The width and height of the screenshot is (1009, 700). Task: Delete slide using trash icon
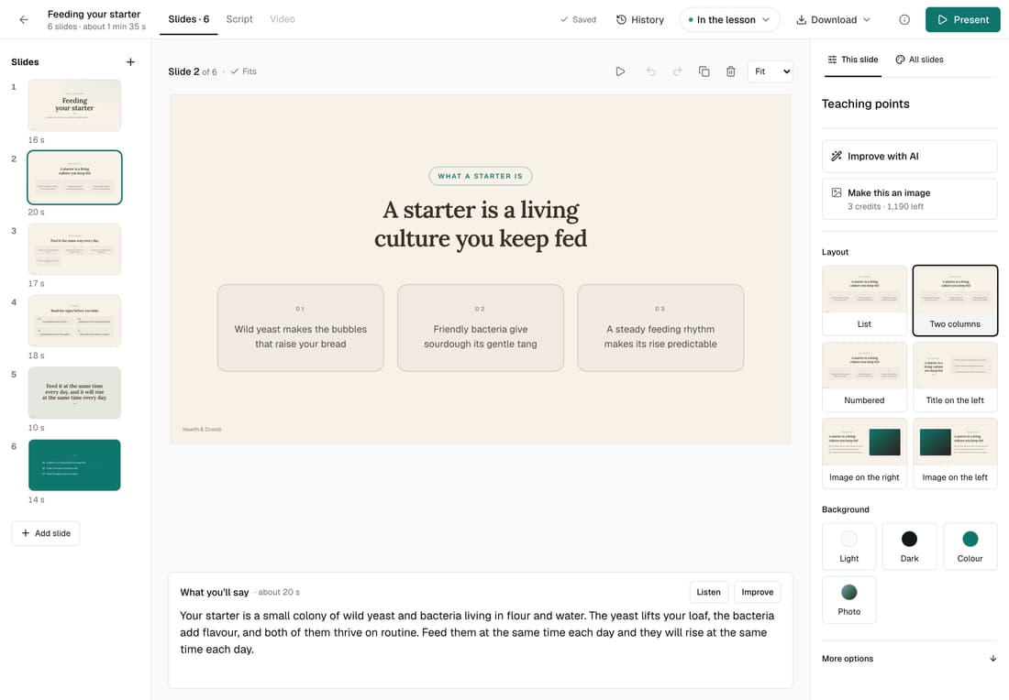[x=730, y=71]
